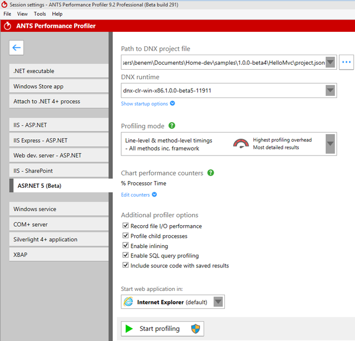Open the File menu
The width and height of the screenshot is (355, 341).
coord(7,14)
